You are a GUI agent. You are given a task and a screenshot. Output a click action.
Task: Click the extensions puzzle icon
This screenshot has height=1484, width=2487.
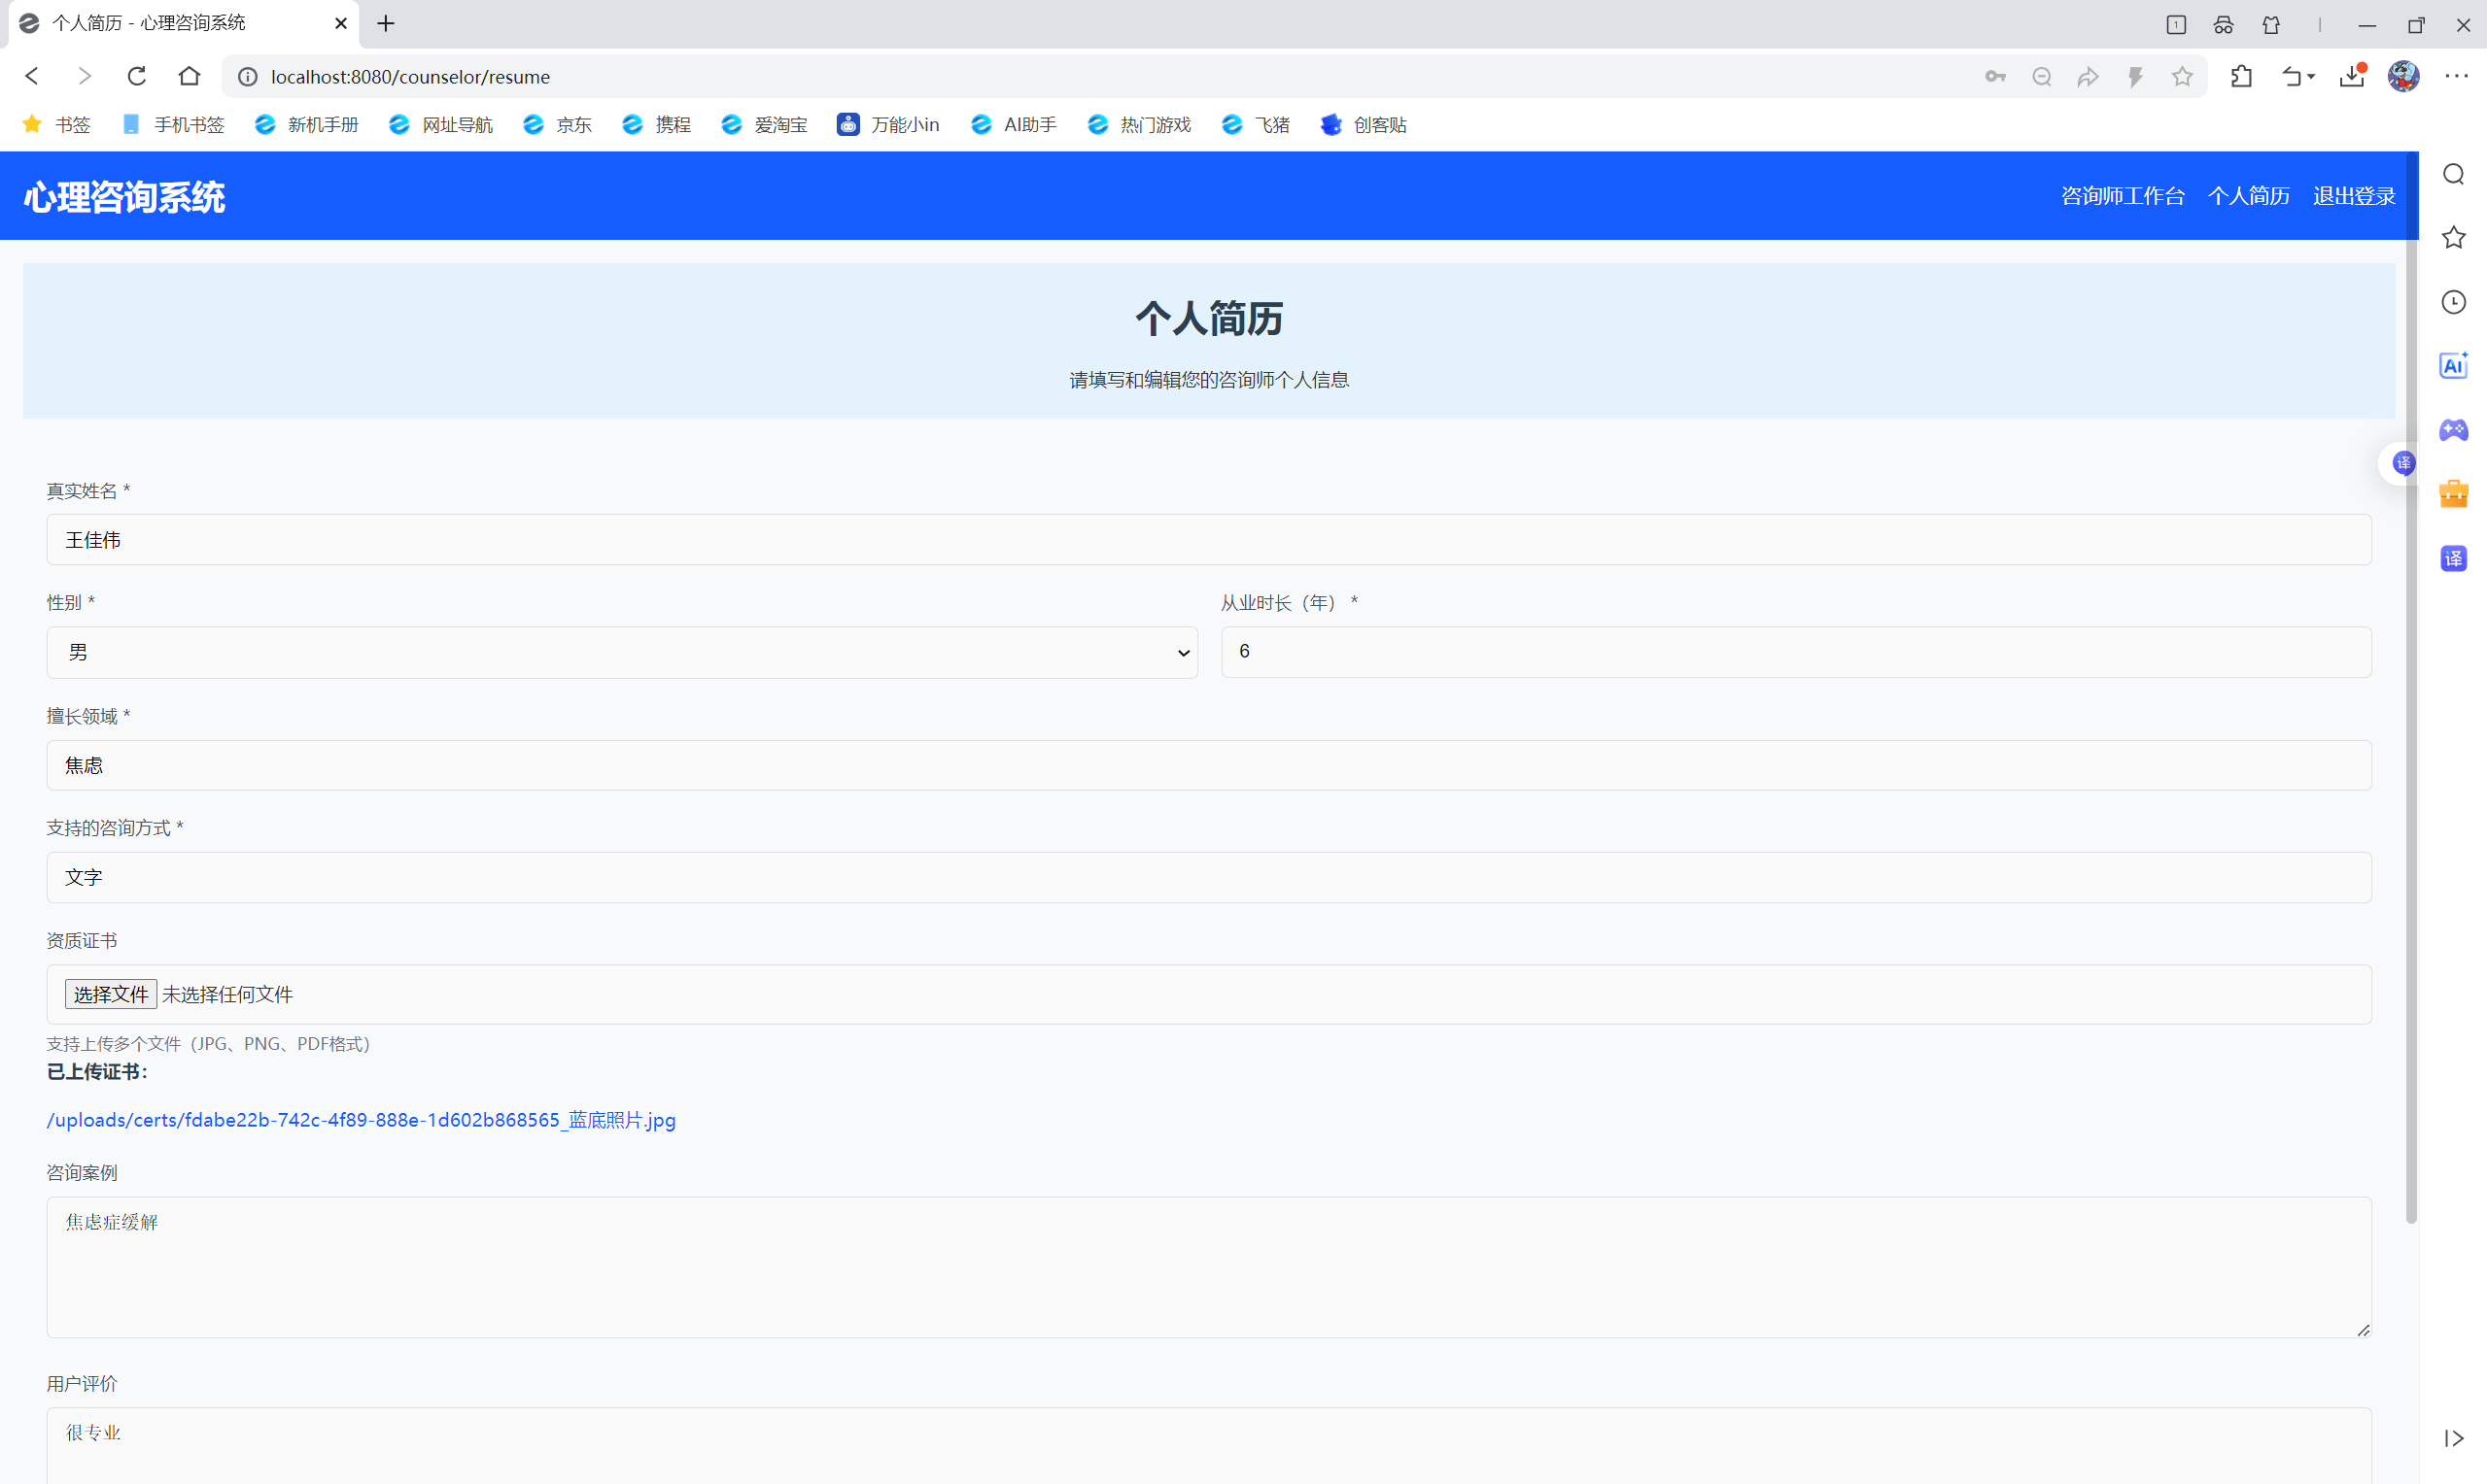click(x=2241, y=76)
